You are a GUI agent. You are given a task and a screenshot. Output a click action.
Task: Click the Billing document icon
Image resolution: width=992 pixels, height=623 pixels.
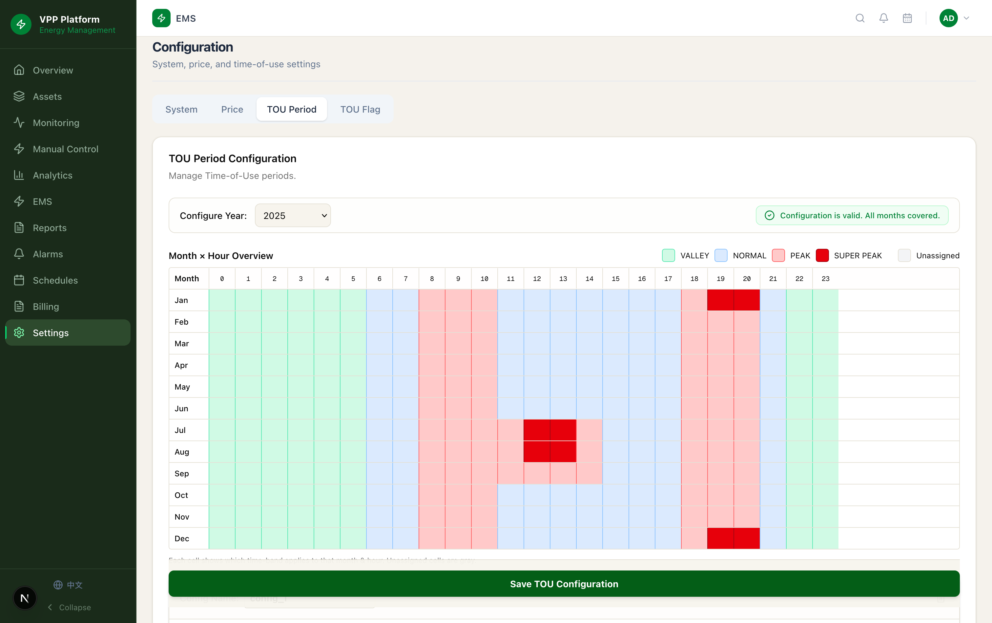click(19, 307)
